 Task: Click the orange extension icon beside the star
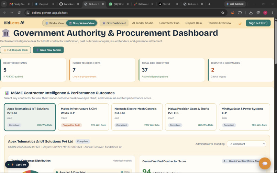(233, 13)
